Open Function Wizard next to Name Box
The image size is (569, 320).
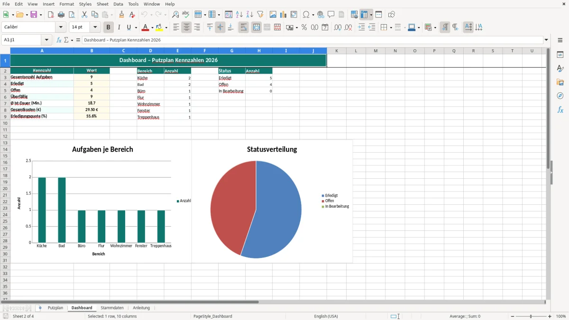(x=59, y=40)
